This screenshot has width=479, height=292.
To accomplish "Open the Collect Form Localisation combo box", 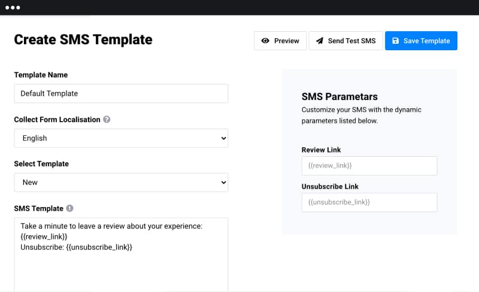I will [121, 138].
